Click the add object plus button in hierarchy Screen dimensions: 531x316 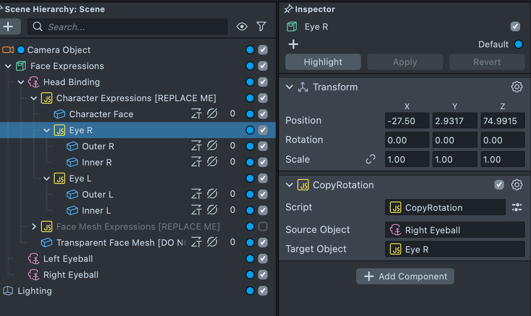[8, 27]
